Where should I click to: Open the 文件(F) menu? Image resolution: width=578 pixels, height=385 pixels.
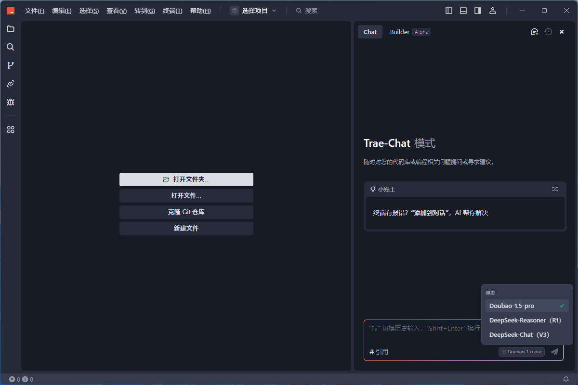coord(35,11)
